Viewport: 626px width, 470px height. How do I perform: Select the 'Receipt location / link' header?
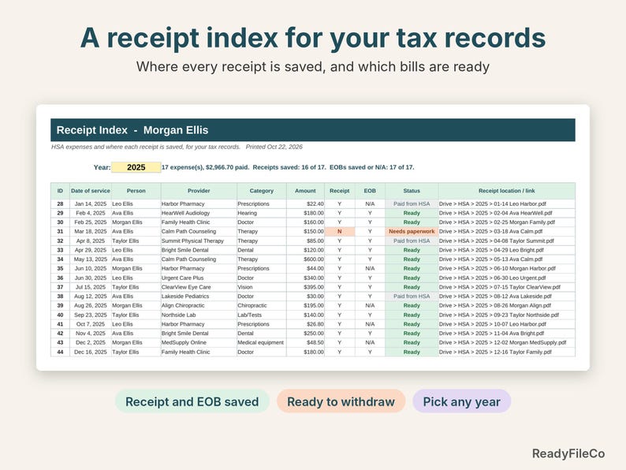tap(507, 191)
